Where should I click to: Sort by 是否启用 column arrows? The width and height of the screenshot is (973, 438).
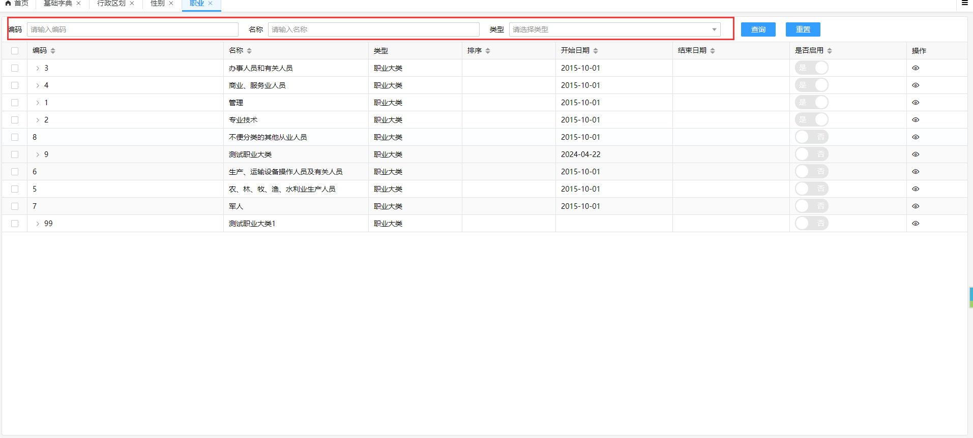coord(829,51)
